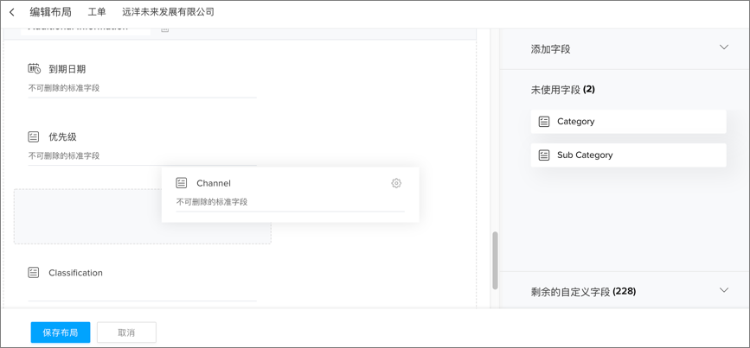The width and height of the screenshot is (750, 348).
Task: Click the list icon on the Channel card
Action: point(182,183)
